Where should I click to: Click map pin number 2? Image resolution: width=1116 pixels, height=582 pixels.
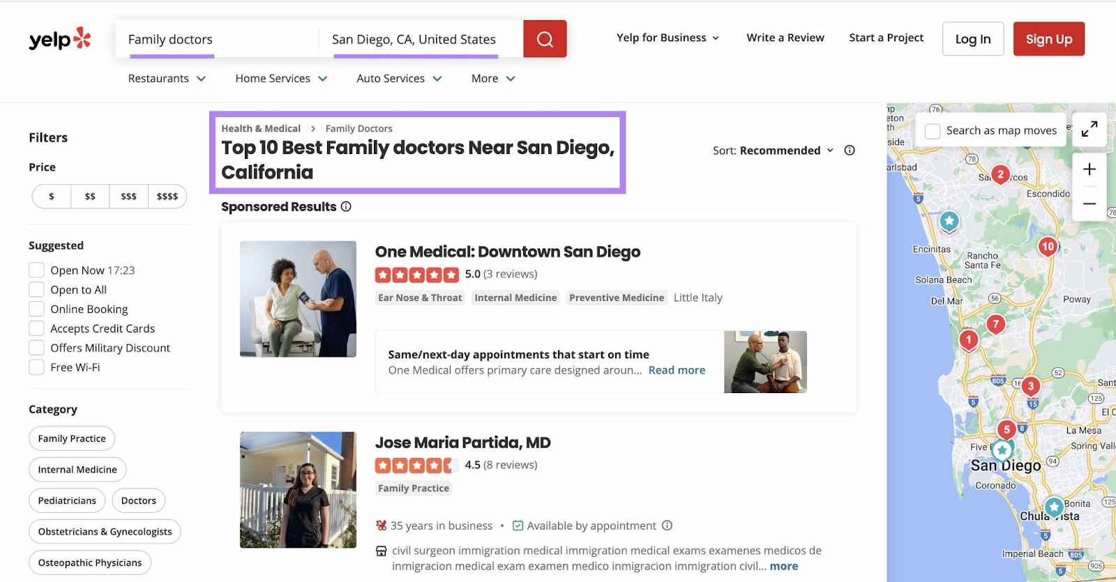pos(1000,175)
